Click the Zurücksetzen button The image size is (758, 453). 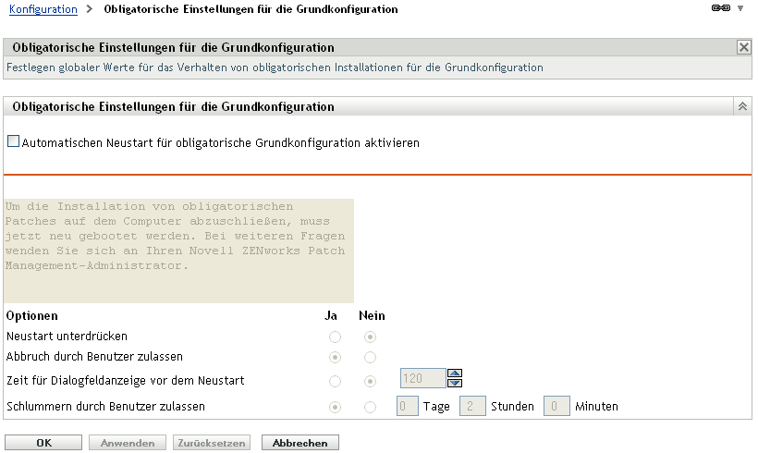coord(212,443)
